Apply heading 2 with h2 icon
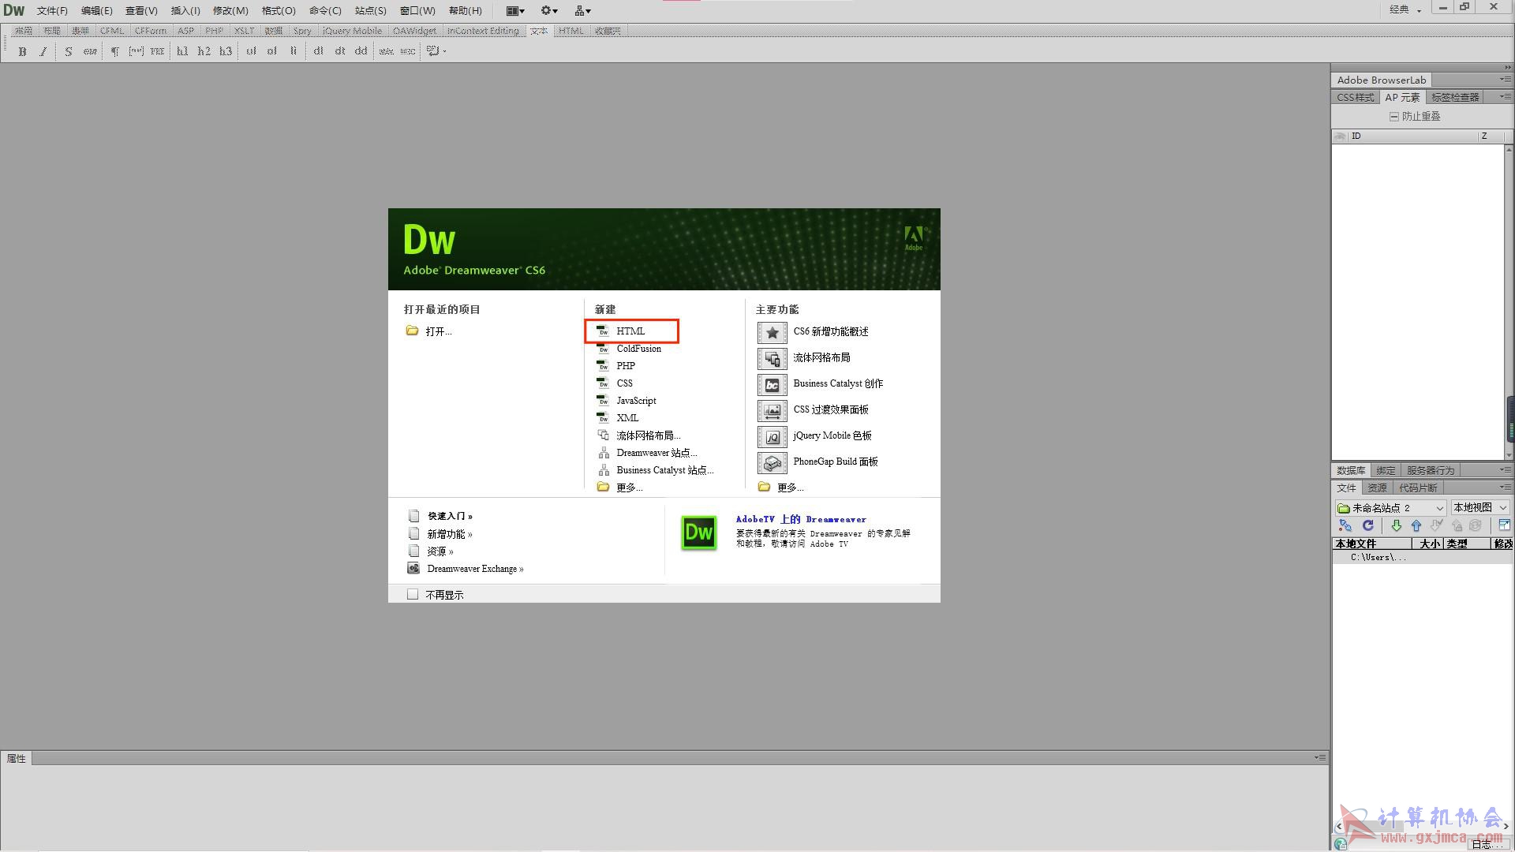 click(x=204, y=51)
